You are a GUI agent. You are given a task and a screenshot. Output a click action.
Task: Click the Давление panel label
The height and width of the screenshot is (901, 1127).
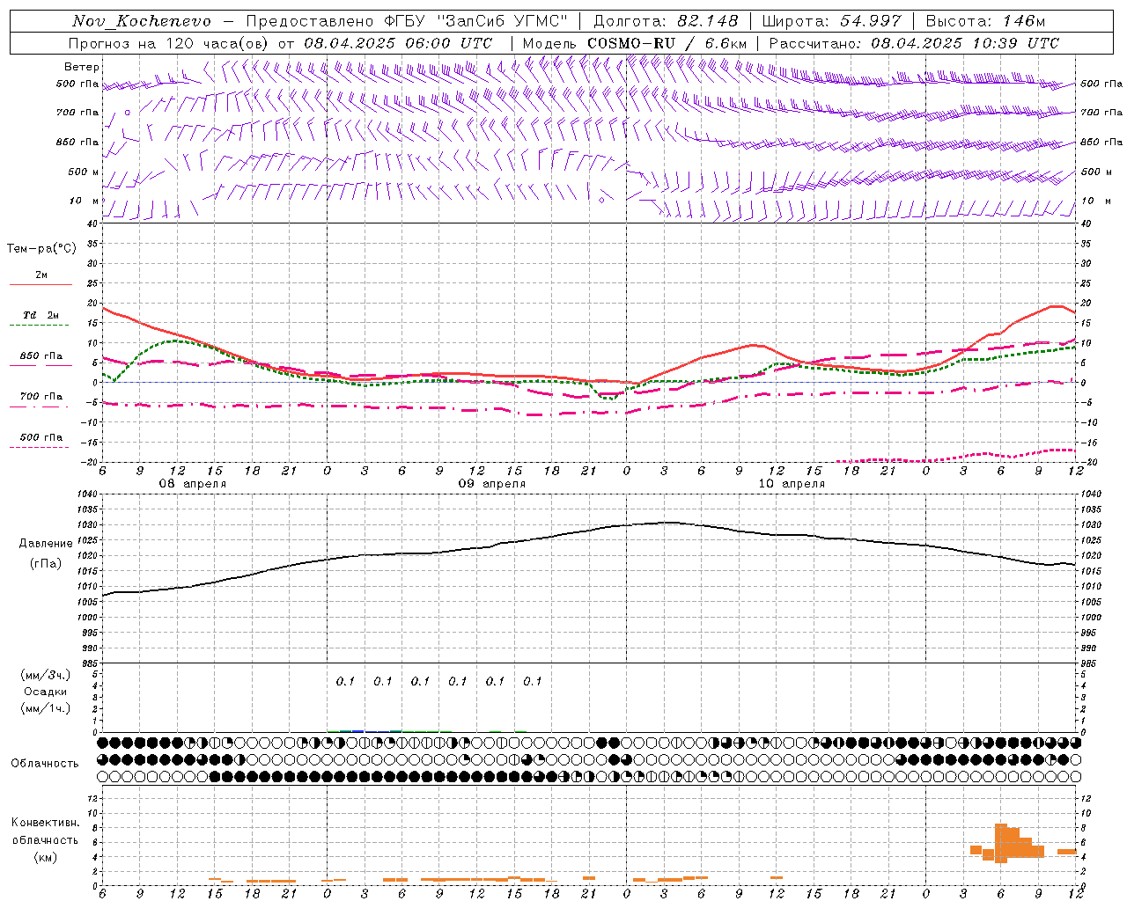coord(46,544)
